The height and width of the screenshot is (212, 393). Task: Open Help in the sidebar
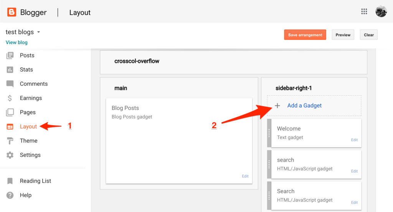[26, 195]
